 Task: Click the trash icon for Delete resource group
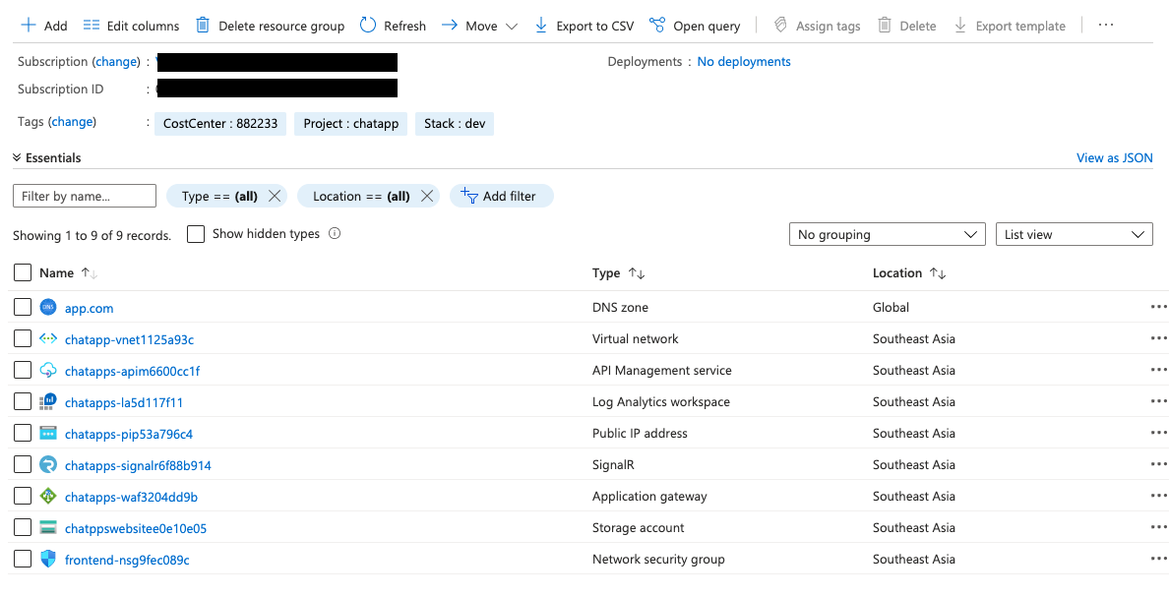(202, 26)
